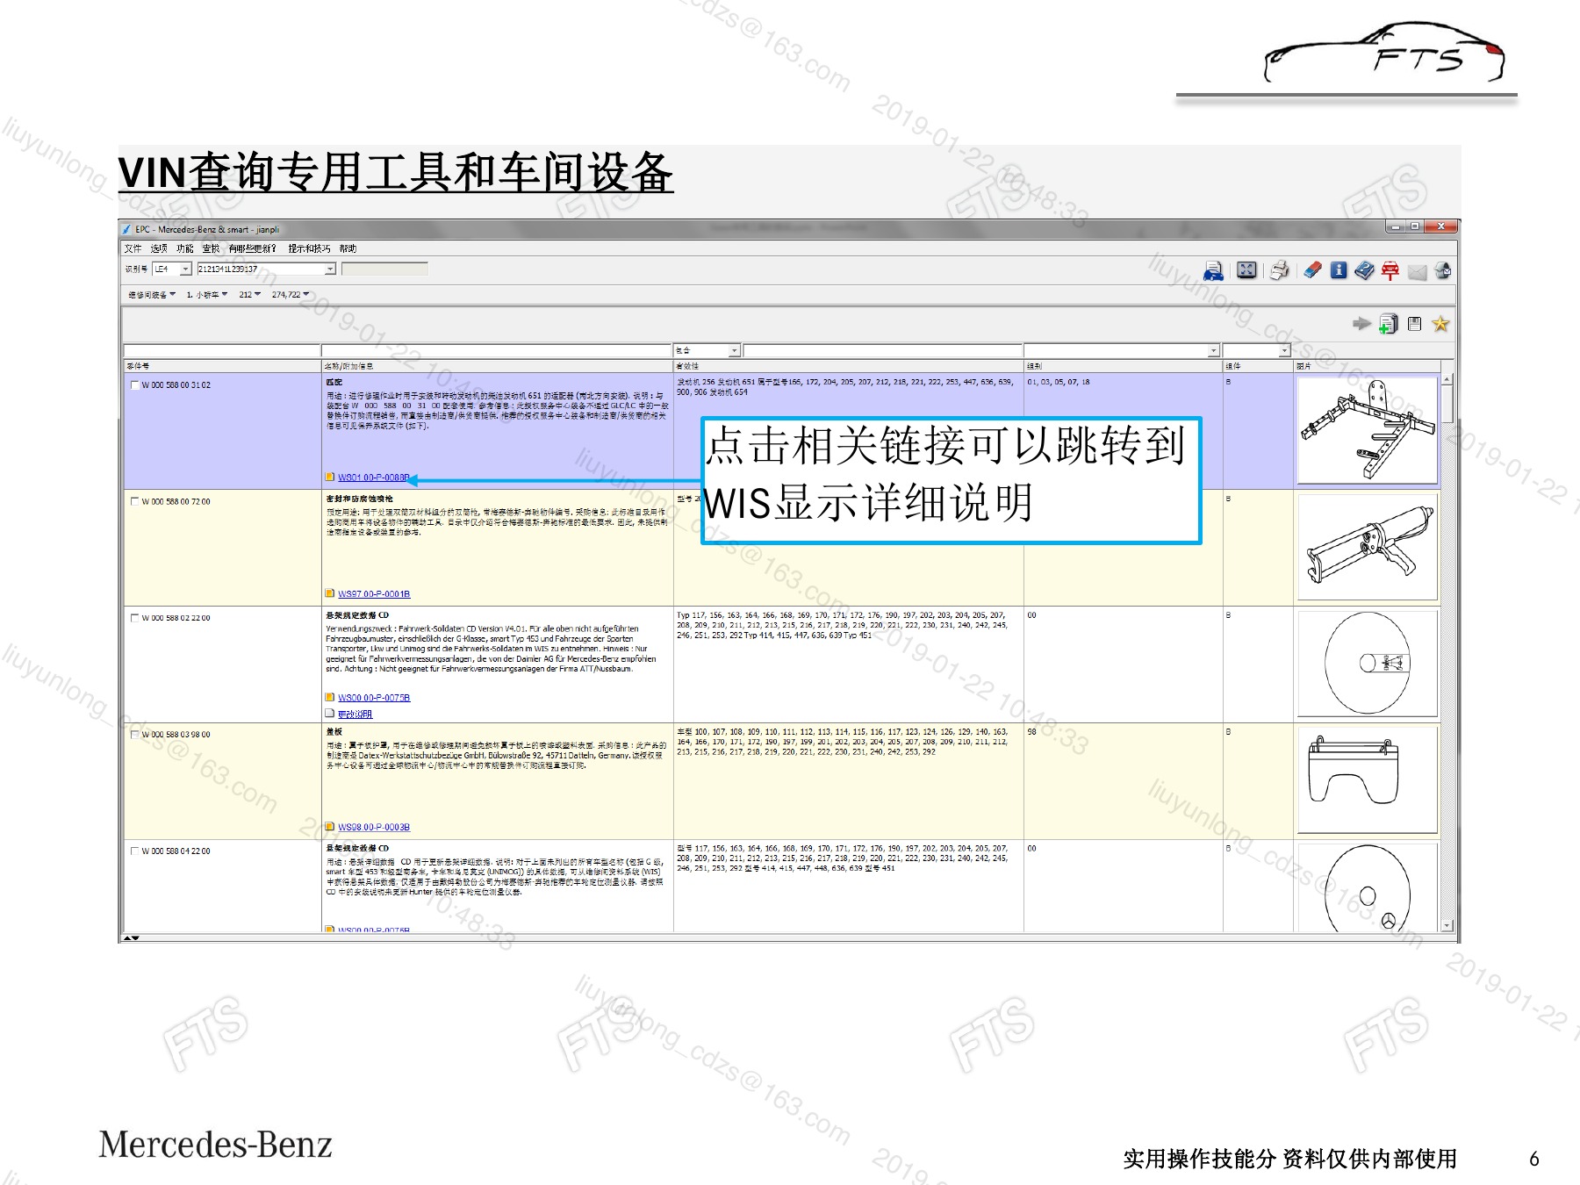Open the 选项 menu
This screenshot has height=1185, width=1580.
159,248
